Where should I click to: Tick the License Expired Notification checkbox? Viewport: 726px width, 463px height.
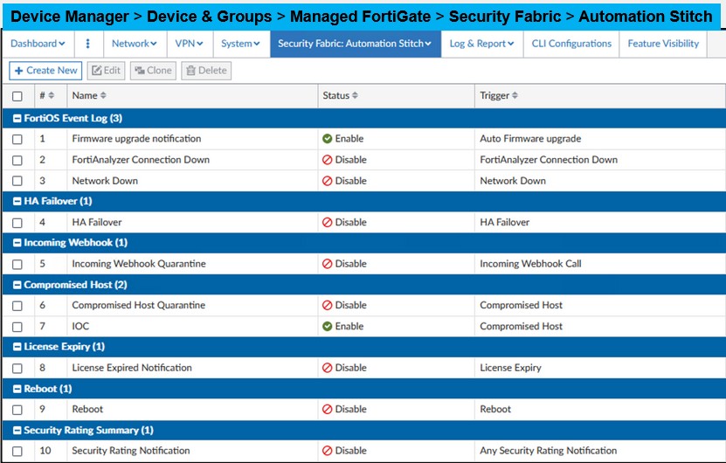(x=17, y=368)
